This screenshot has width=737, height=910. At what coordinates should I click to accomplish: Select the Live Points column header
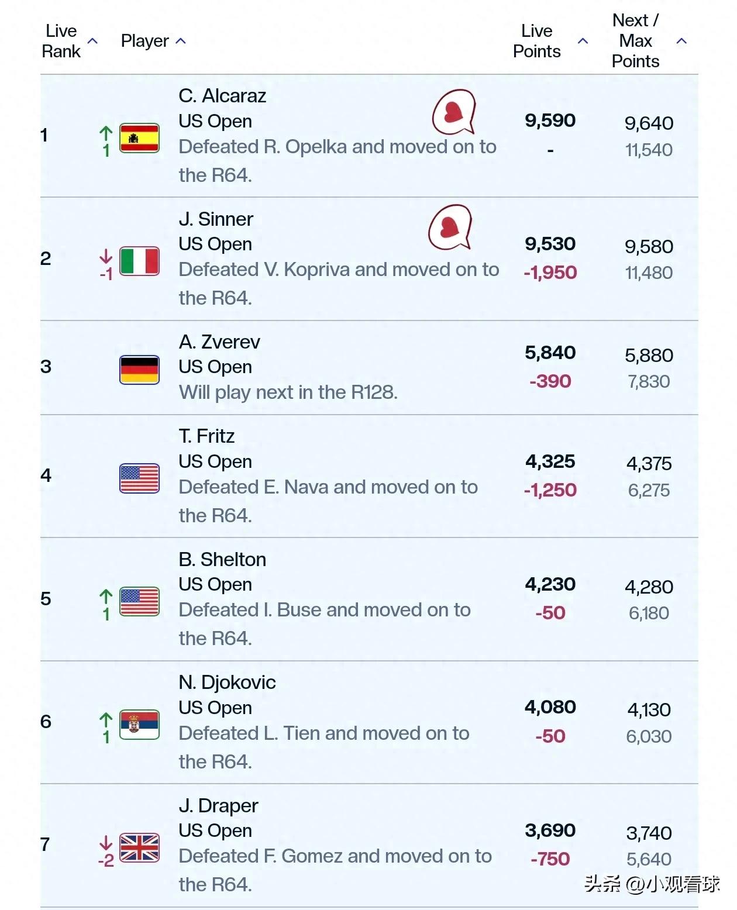[536, 41]
